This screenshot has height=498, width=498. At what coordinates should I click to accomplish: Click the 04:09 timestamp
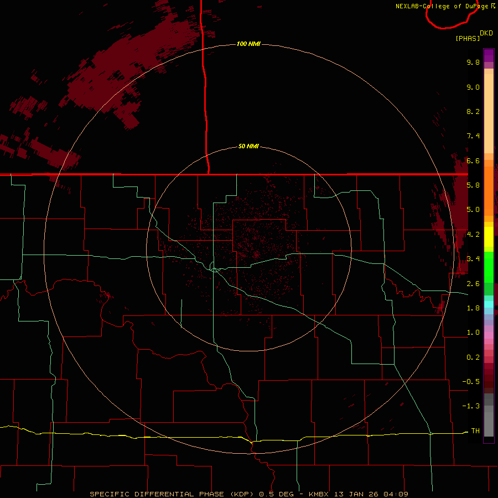396,494
